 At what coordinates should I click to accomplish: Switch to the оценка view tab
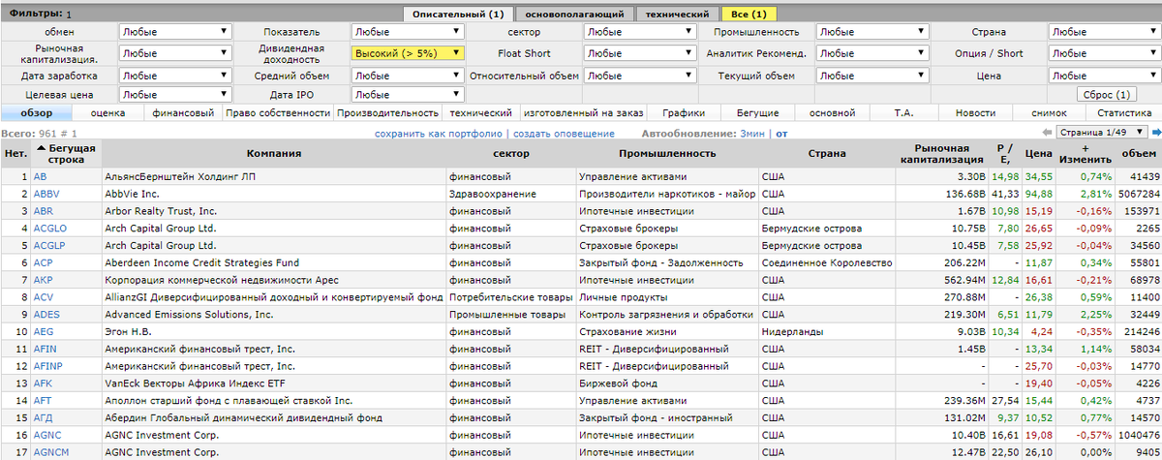[x=107, y=113]
